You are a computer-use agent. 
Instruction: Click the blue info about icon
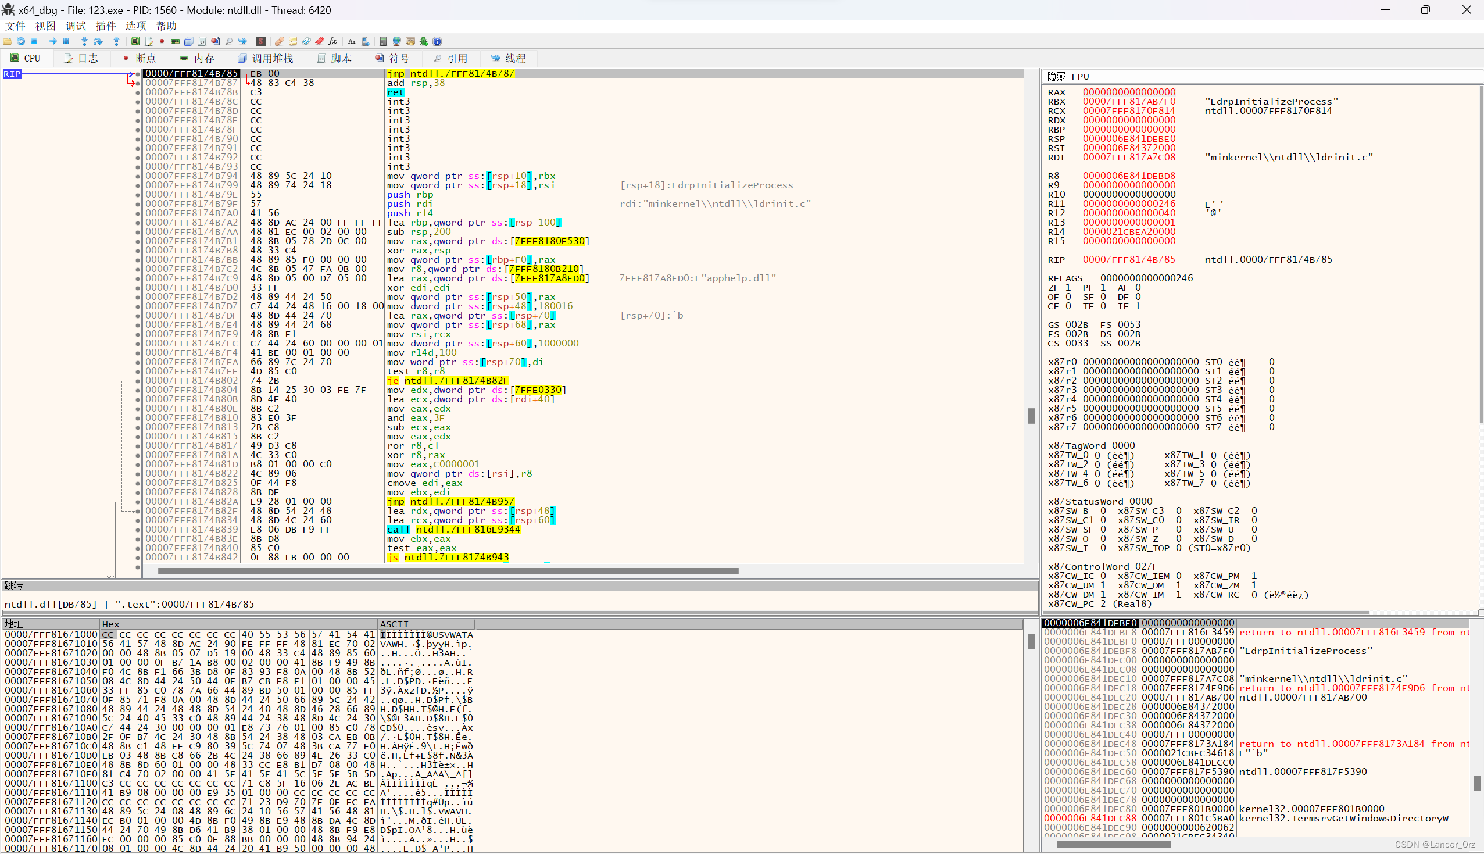[x=437, y=42]
